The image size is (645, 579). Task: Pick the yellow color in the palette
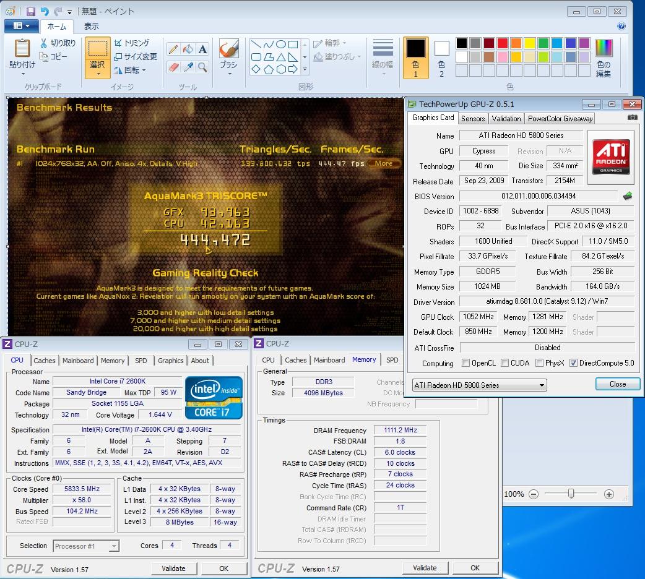pos(529,43)
